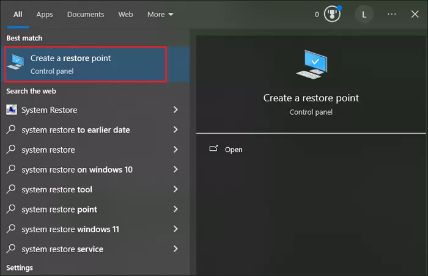The height and width of the screenshot is (276, 428).
Task: Click magnifier icon beside 'system restore to earlier date'
Action: point(11,129)
